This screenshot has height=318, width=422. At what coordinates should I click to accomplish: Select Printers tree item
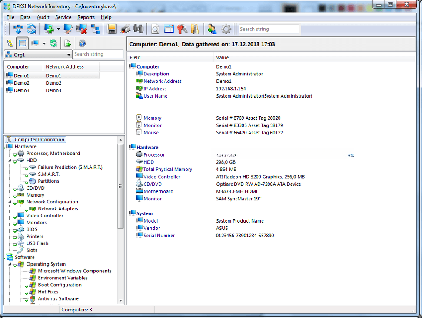35,236
